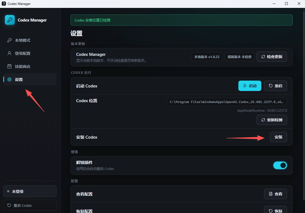Click the refresh icon in the 检查更新 button
The height and width of the screenshot is (213, 305).
[x=263, y=57]
